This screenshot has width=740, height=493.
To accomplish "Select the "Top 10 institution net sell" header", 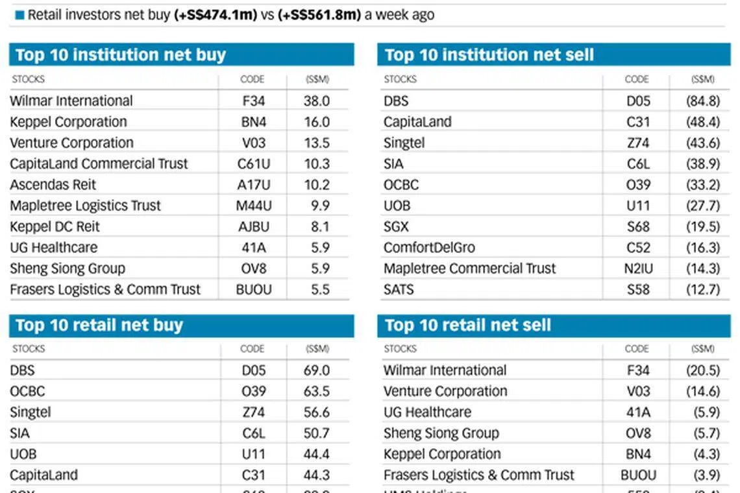I will click(489, 55).
